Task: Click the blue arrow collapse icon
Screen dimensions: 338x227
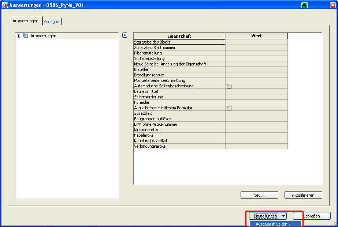Action: point(125,35)
